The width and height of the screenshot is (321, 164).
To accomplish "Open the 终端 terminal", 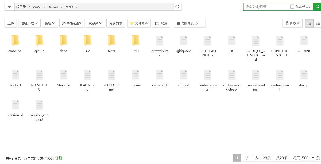I will tap(161, 23).
